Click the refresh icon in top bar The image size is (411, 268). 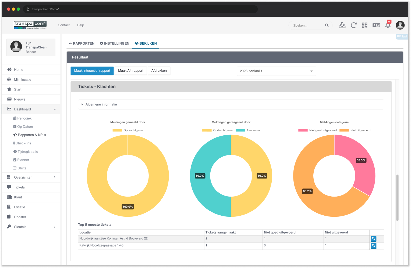(x=353, y=25)
